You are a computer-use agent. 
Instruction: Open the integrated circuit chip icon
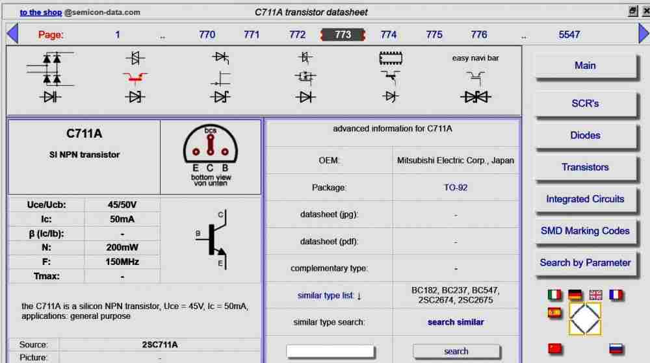[390, 58]
